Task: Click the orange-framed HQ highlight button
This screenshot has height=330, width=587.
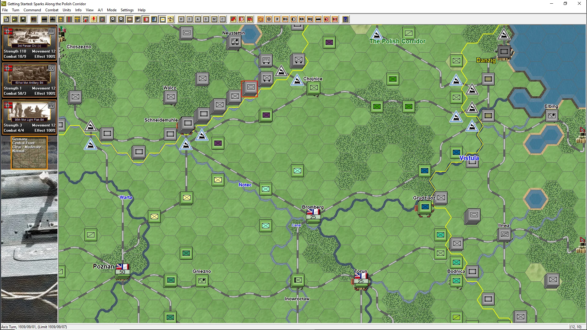Action: point(310,19)
